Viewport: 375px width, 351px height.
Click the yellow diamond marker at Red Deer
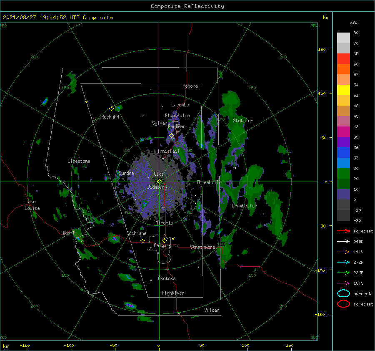172,136
